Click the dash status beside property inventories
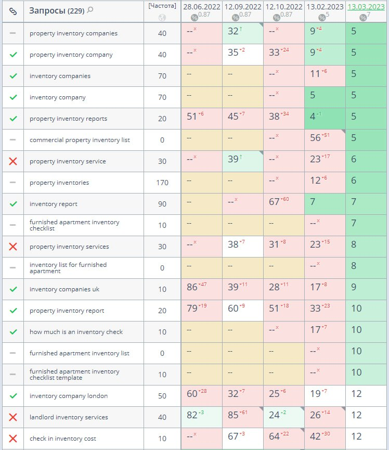 coord(13,183)
